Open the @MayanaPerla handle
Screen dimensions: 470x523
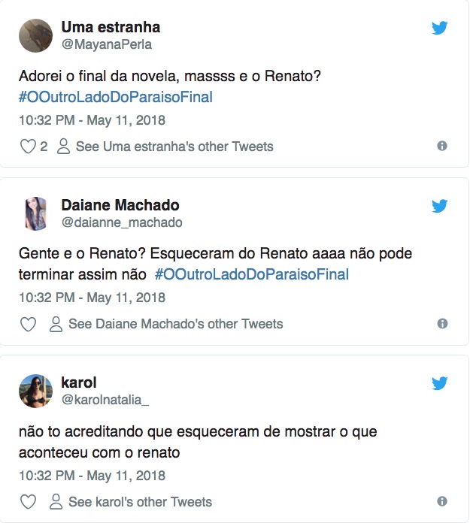[x=106, y=45]
